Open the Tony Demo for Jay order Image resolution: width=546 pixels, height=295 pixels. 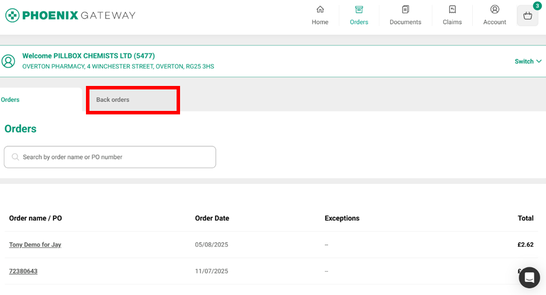[35, 245]
